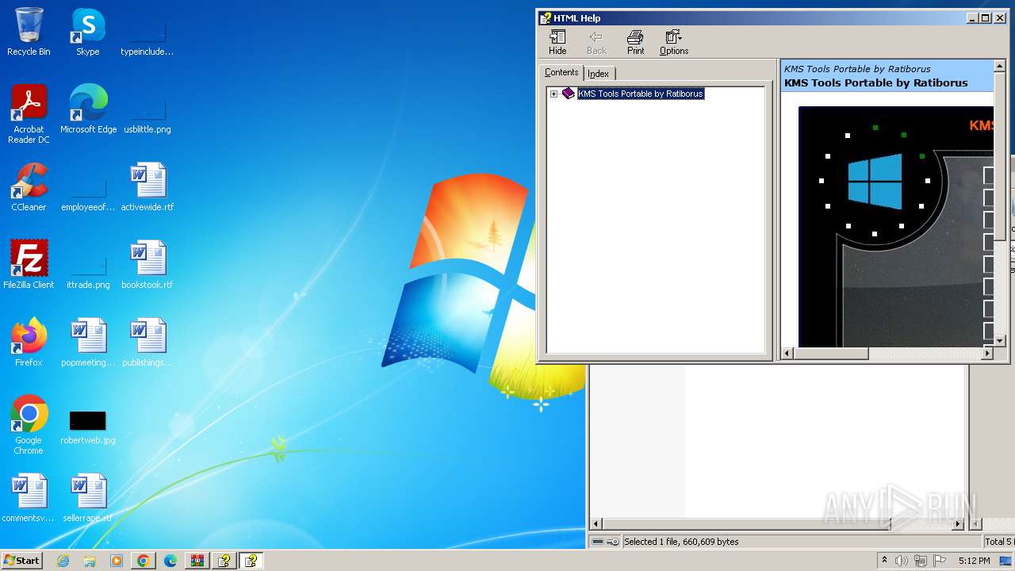Click help pane horizontal scrollbar right arrow
1015x571 pixels.
point(987,354)
